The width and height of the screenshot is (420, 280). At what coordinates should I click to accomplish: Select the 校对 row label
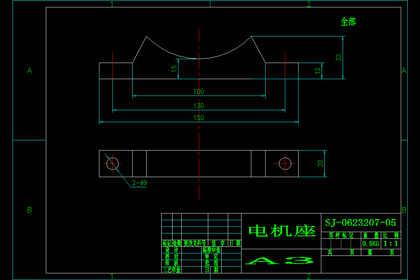coord(172,257)
